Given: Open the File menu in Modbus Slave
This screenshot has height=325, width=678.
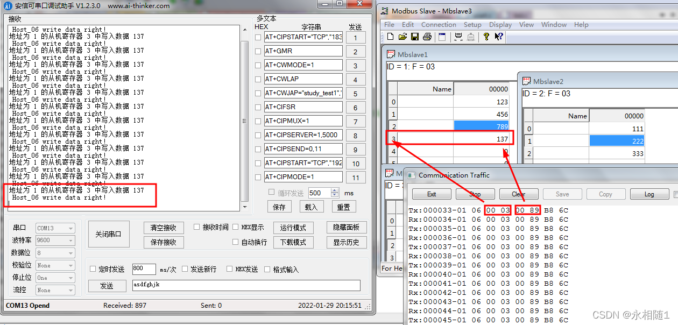Looking at the screenshot, I should point(389,24).
